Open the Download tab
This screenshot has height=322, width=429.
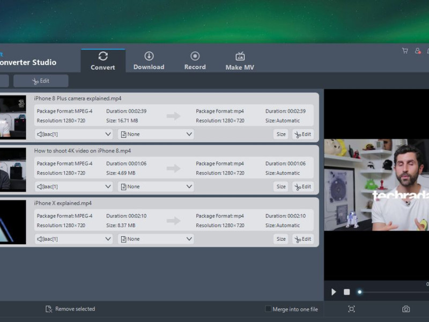pos(149,61)
